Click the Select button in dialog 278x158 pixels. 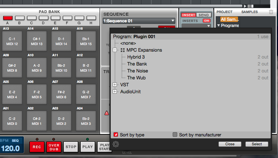pyautogui.click(x=256, y=144)
